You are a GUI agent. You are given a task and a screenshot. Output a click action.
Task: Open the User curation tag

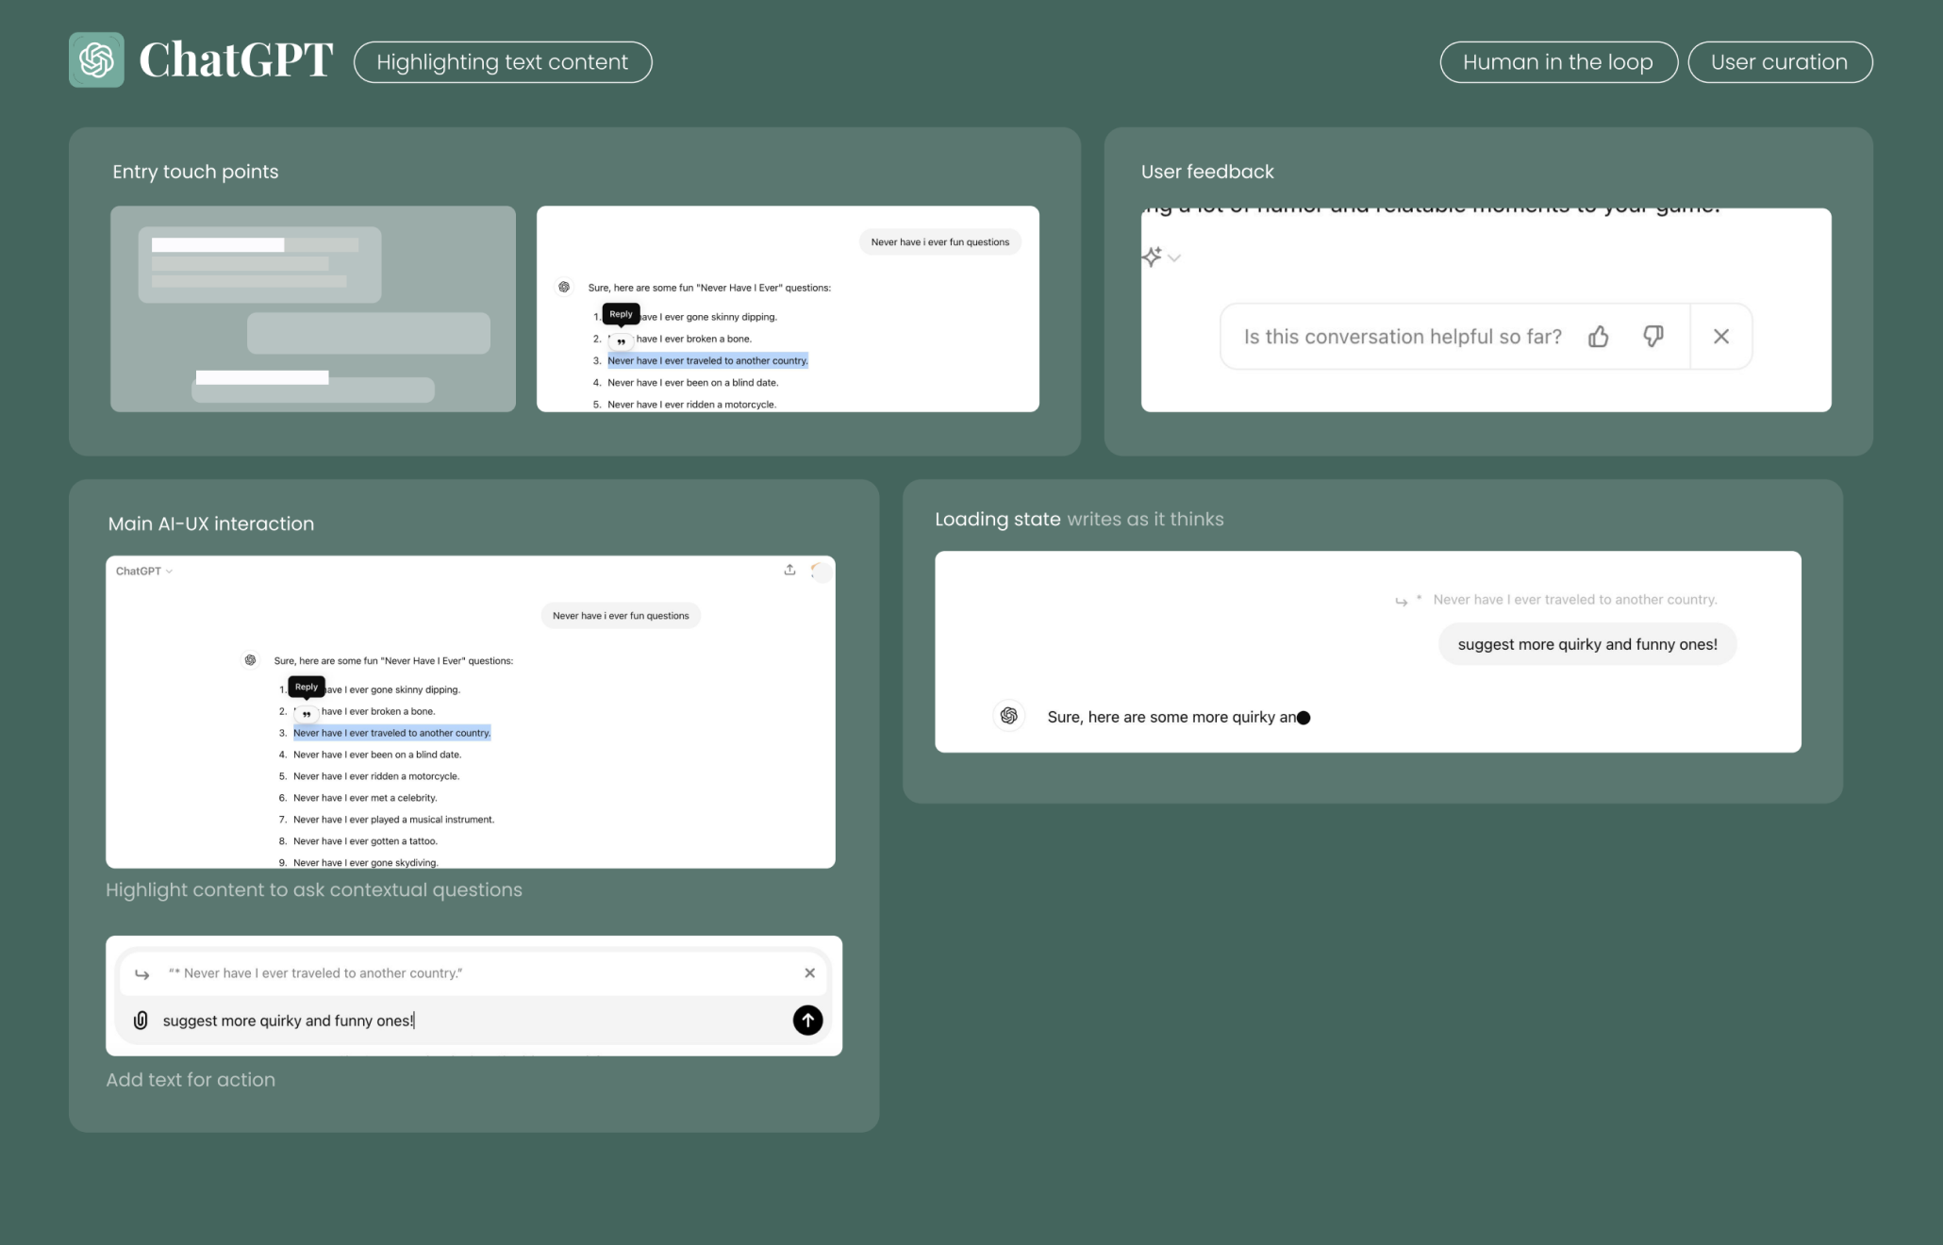pos(1779,62)
